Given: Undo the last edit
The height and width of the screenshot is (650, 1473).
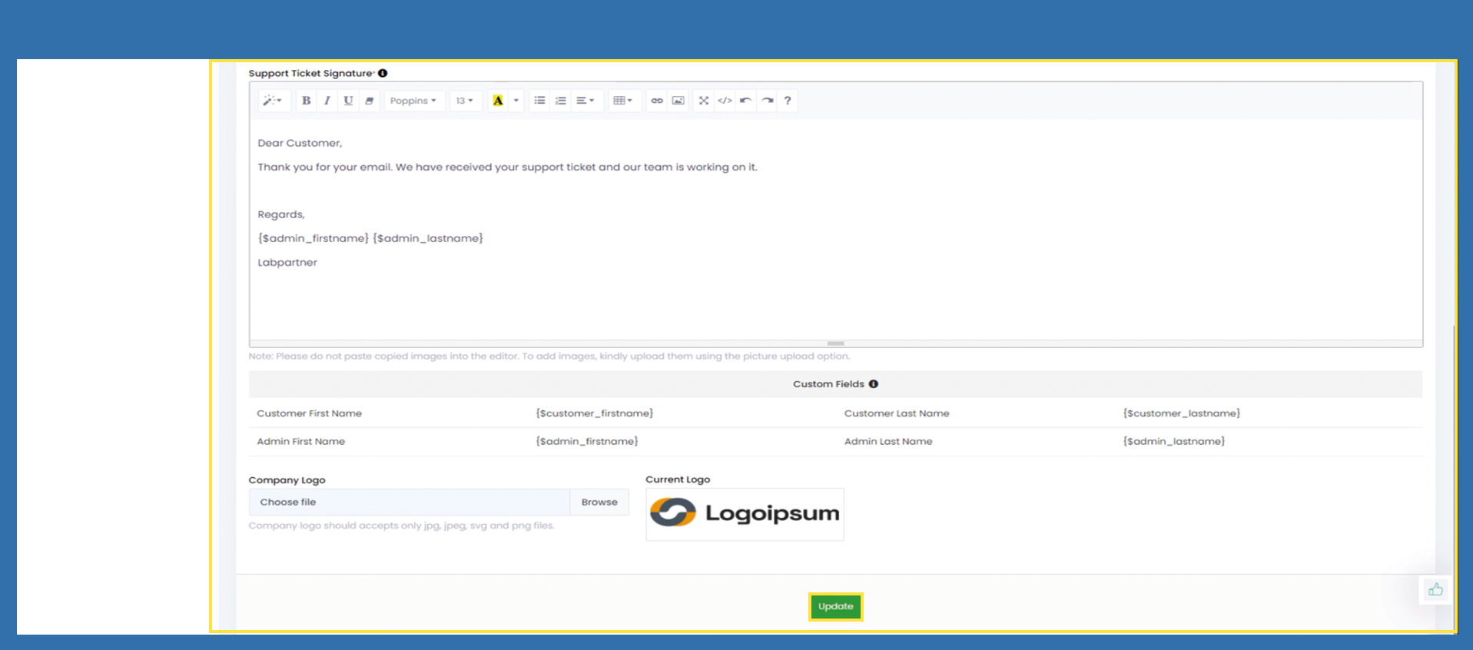Looking at the screenshot, I should [x=745, y=101].
